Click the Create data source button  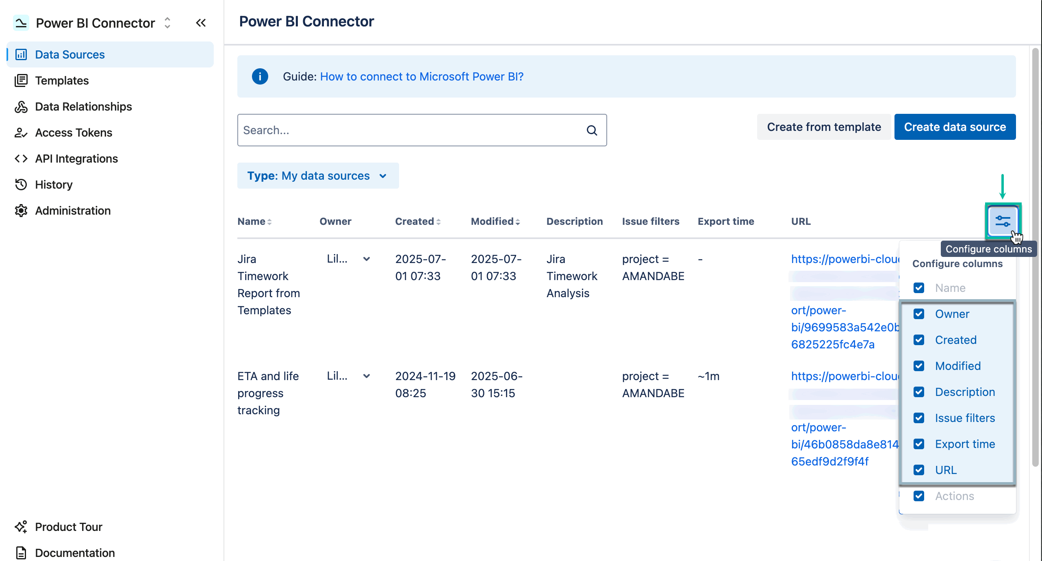(955, 126)
